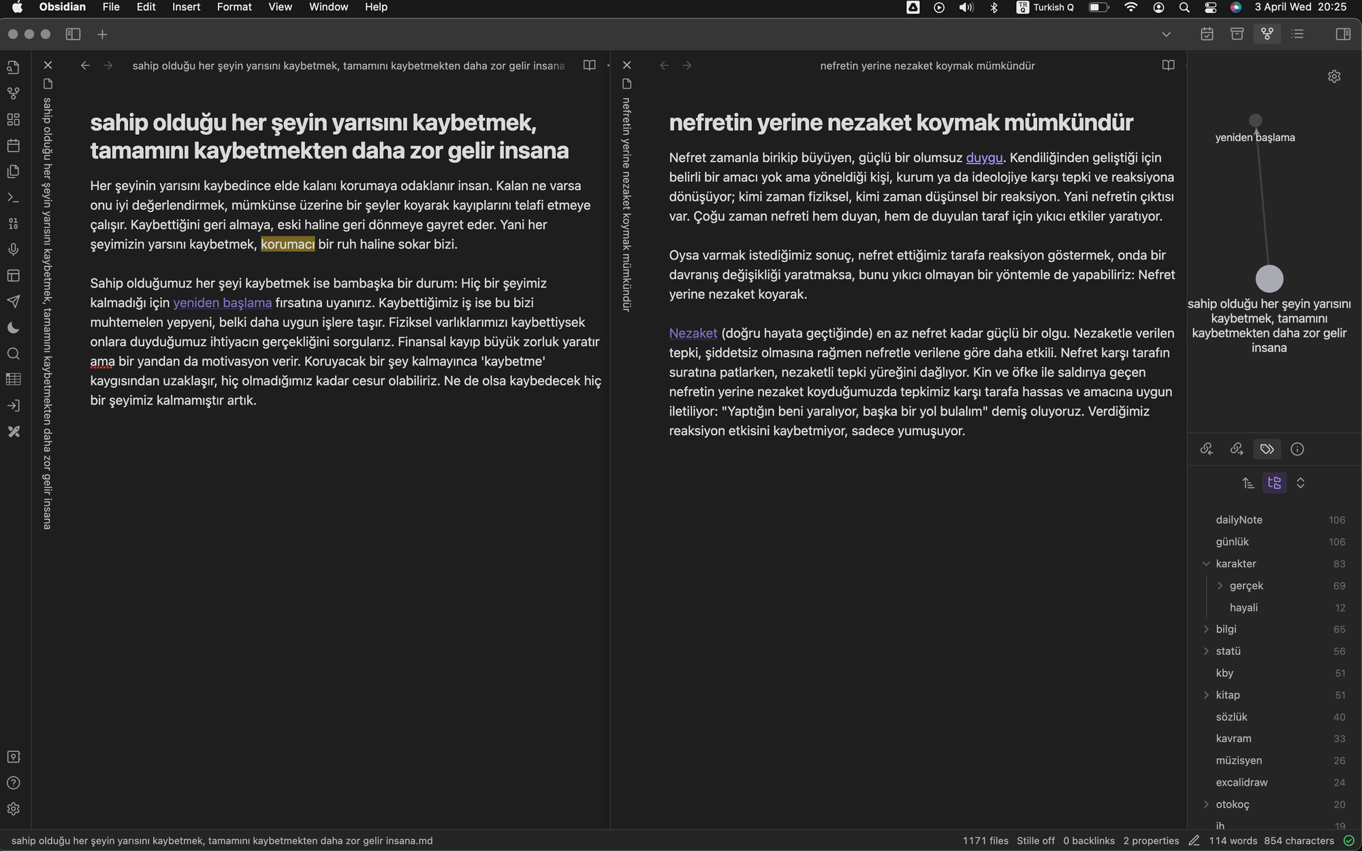1362x851 pixels.
Task: Toggle reading view in left note
Action: click(x=589, y=65)
